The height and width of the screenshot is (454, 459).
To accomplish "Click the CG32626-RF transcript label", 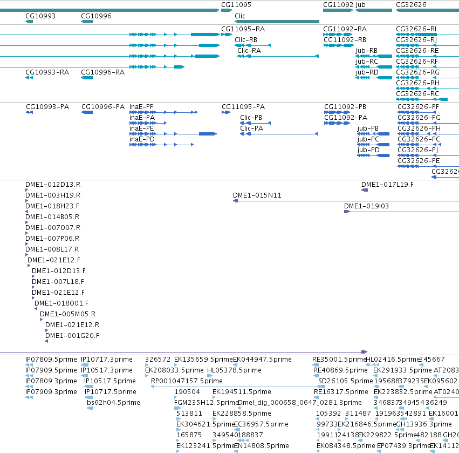I will [x=417, y=62].
